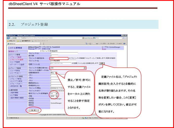The width and height of the screenshot is (174, 128).
Task: Click the Print icon in IE command bar
Action: [97, 44]
